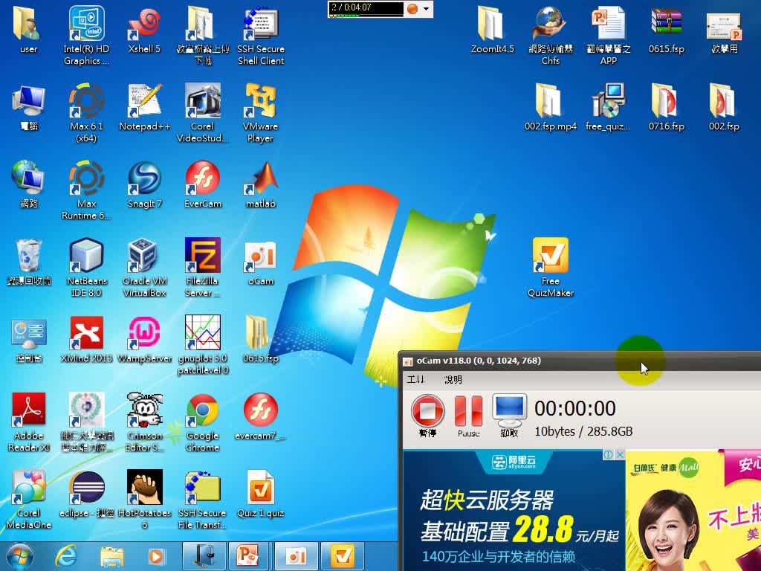Select the 網路 network desktop icon
The width and height of the screenshot is (761, 571).
point(29,184)
